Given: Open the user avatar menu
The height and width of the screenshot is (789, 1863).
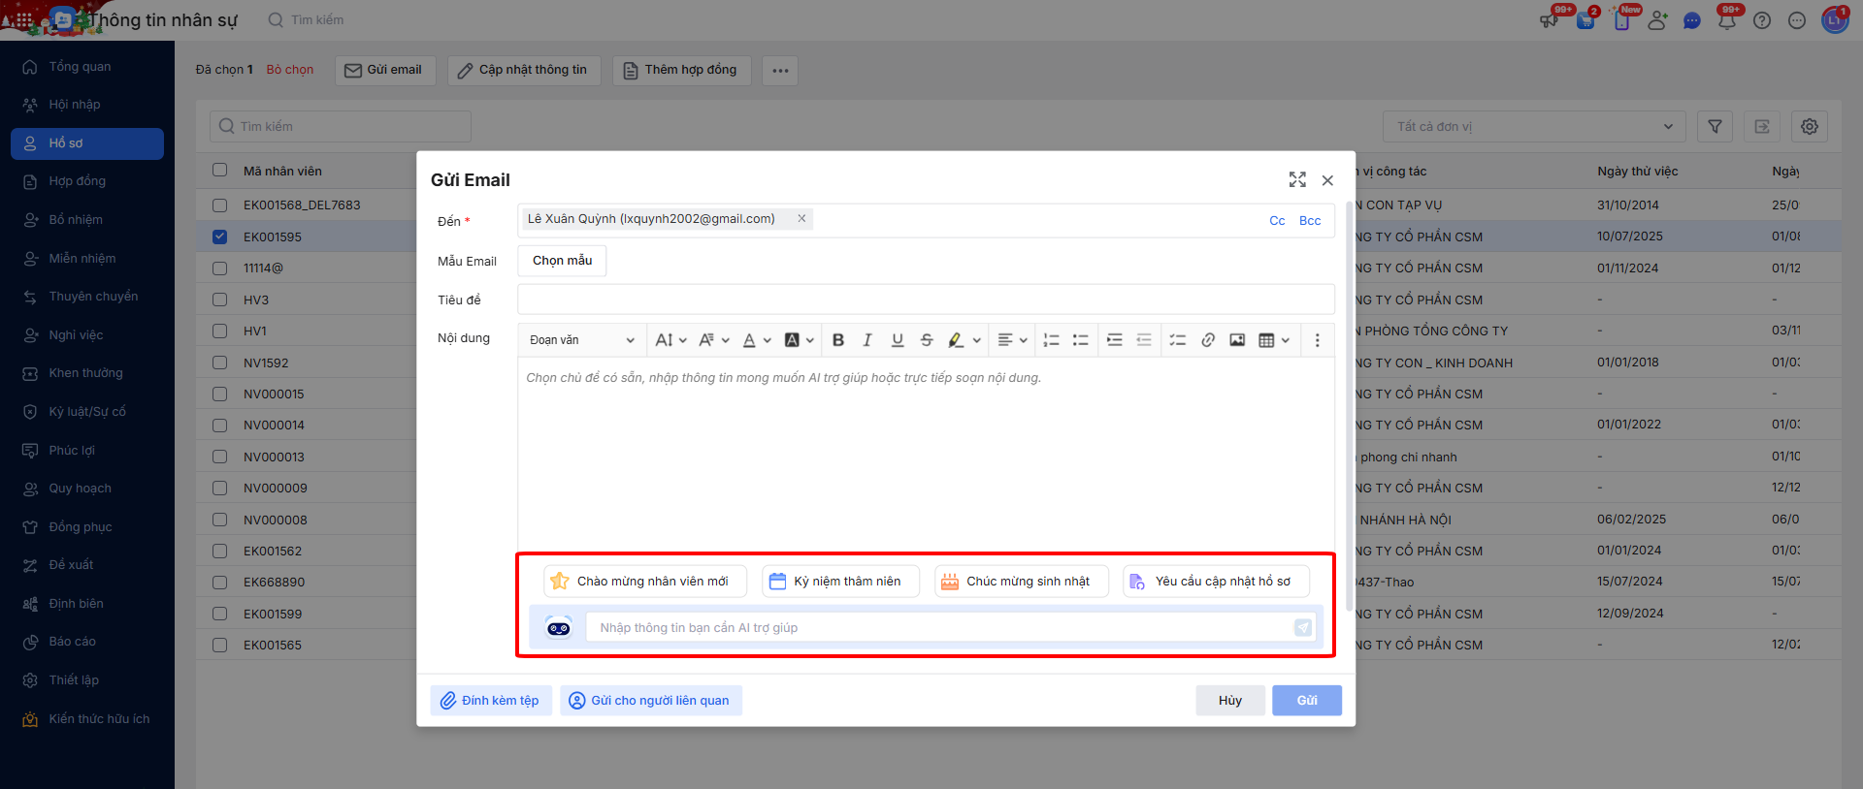Looking at the screenshot, I should click(x=1835, y=20).
